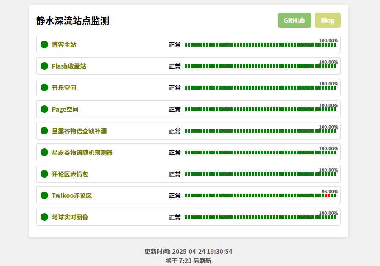Click the green status dot beside 博客主站
380x266 pixels.
click(44, 44)
